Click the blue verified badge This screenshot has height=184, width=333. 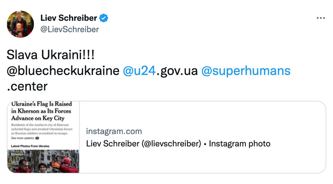click(x=104, y=18)
